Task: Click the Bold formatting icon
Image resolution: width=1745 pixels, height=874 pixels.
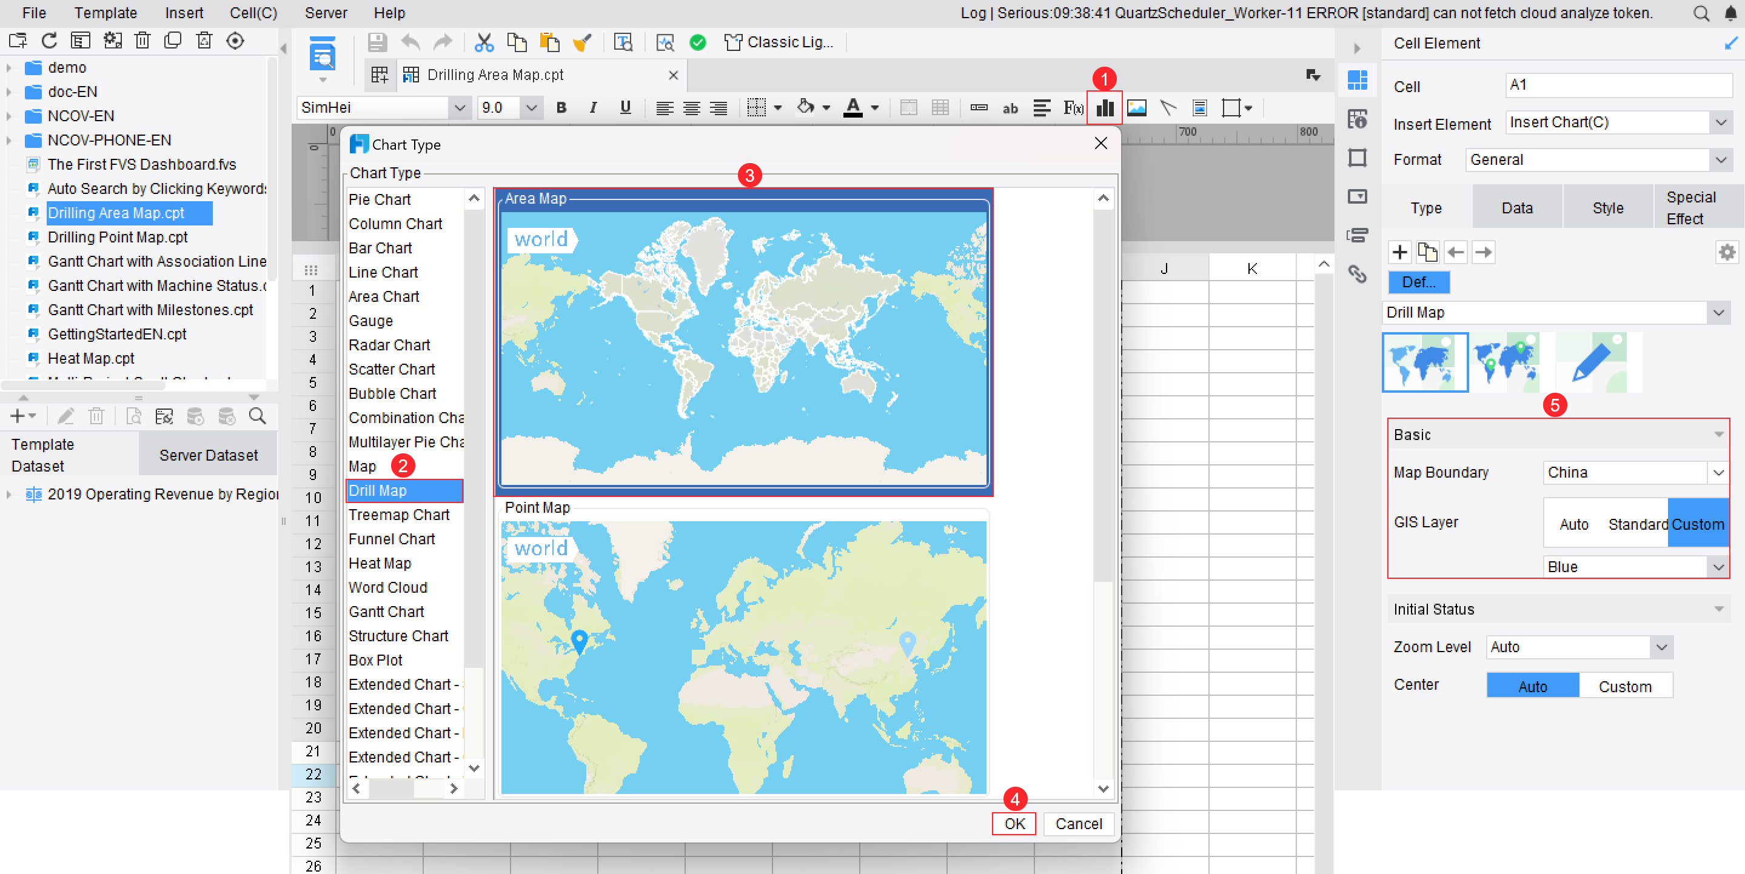Action: click(561, 108)
